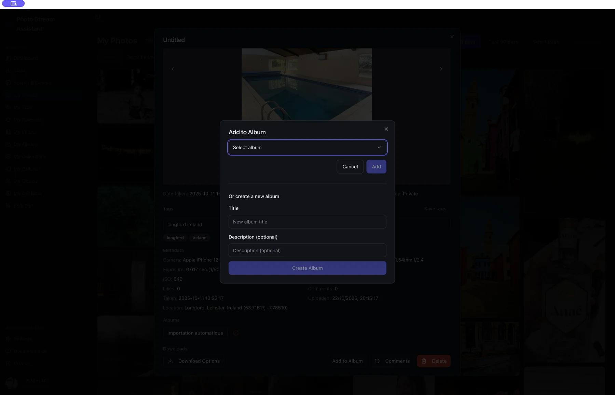Click the remove icon on the Importation automatique chip
615x395 pixels.
236,333
